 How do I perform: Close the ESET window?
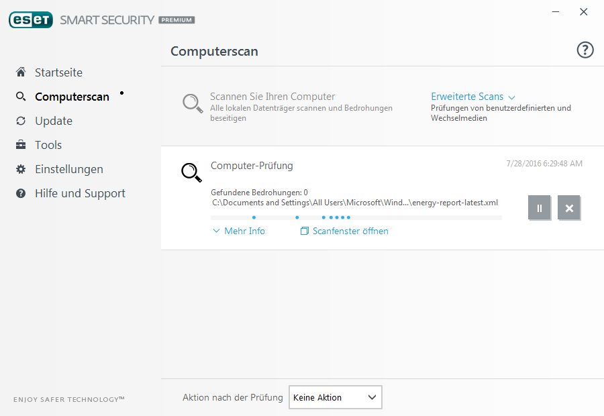click(x=584, y=12)
